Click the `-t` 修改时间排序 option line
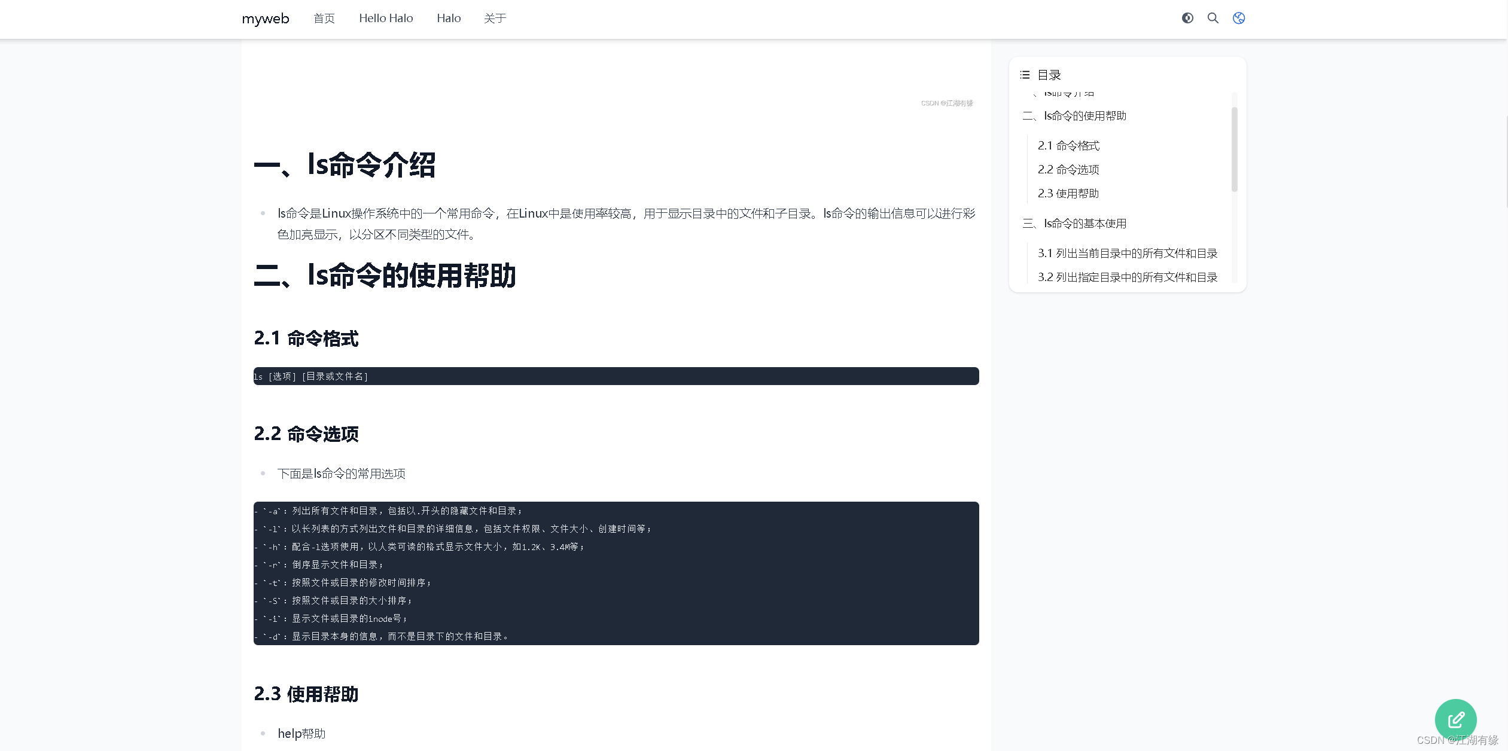The image size is (1508, 751). click(x=343, y=582)
